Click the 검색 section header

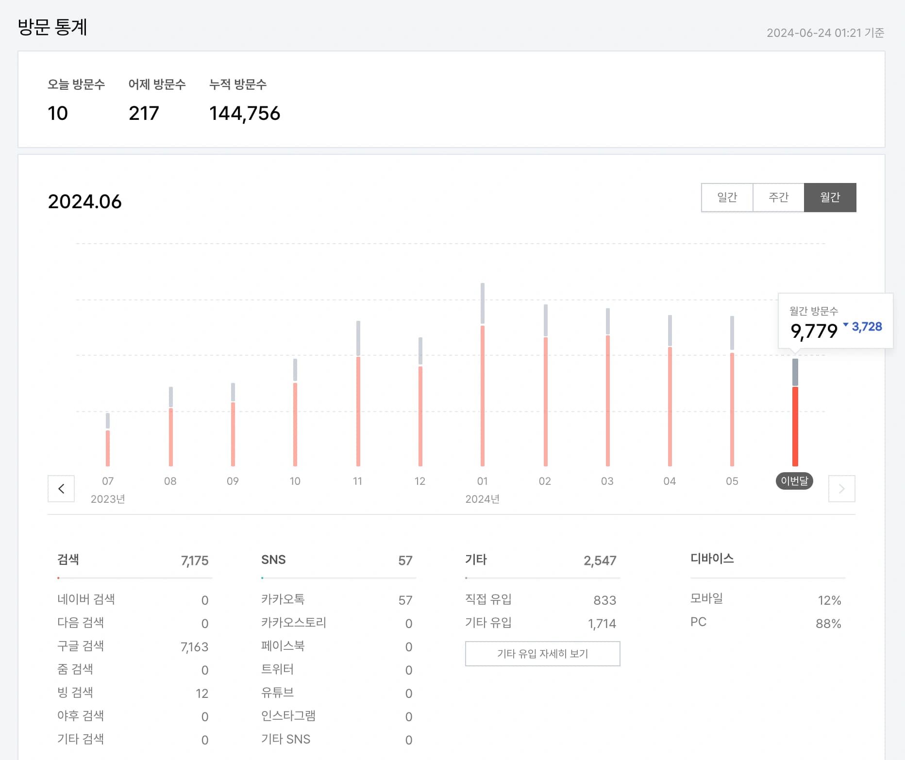pyautogui.click(x=68, y=560)
